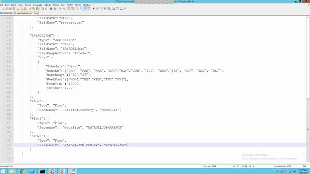Image resolution: width=310 pixels, height=174 pixels.
Task: Open File Explorer from the taskbar
Action: (x=12, y=171)
